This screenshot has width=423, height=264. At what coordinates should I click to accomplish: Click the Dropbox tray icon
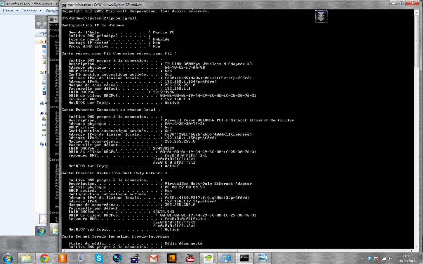point(370,258)
